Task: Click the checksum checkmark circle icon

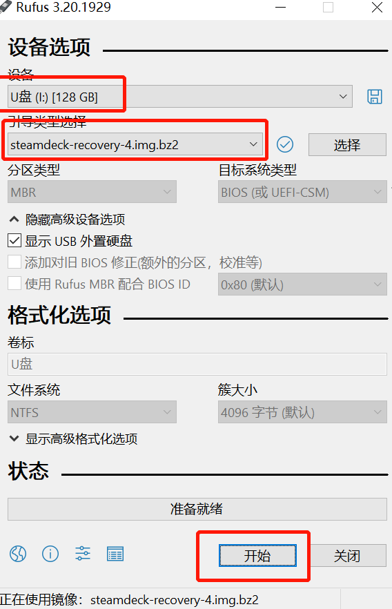Action: [285, 144]
